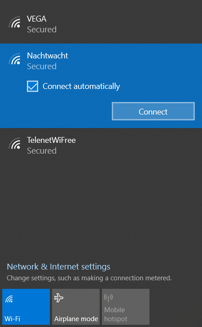Select the VEGA network name
The height and width of the screenshot is (327, 202).
click(37, 19)
